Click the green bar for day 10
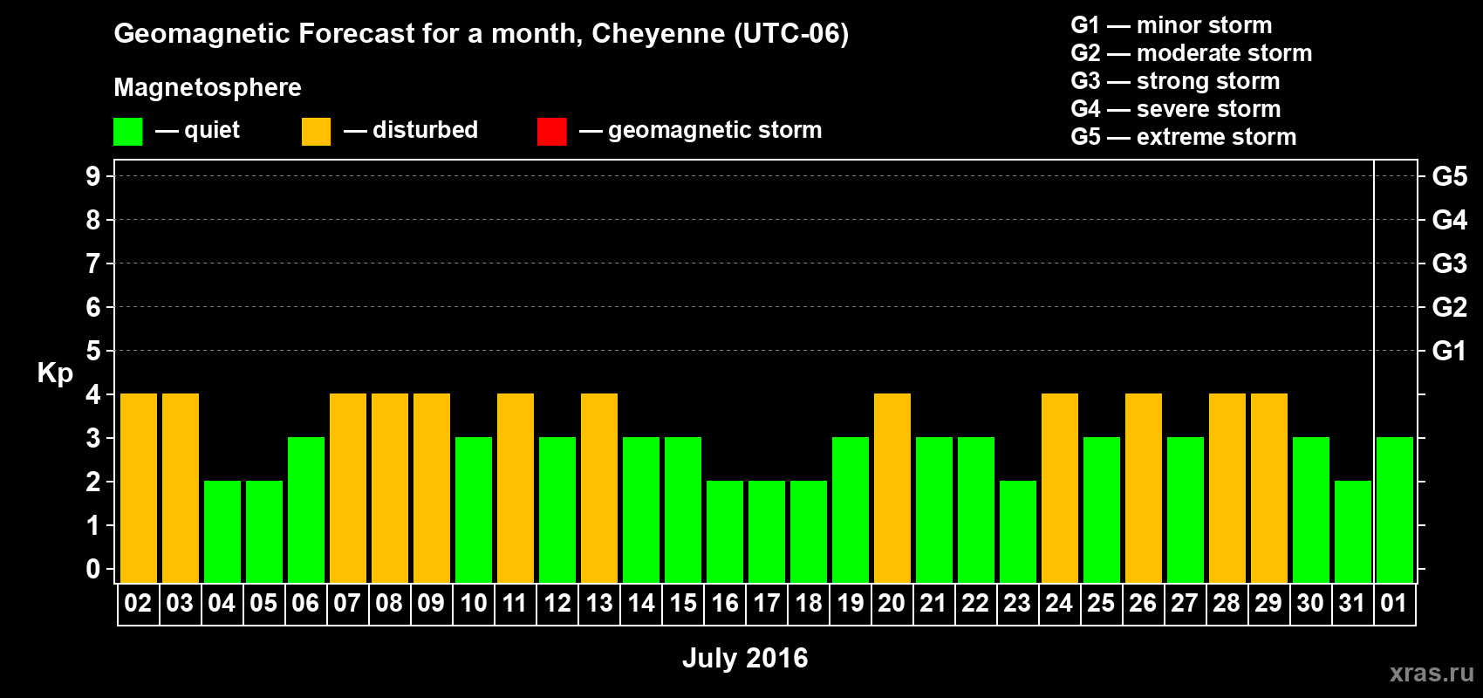 point(474,510)
